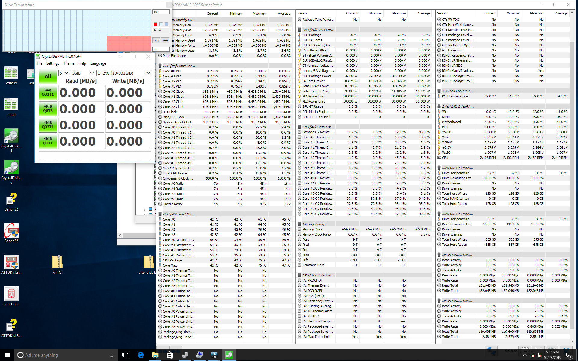Image resolution: width=578 pixels, height=361 pixels.
Task: Open Task View from the taskbar
Action: click(x=125, y=355)
